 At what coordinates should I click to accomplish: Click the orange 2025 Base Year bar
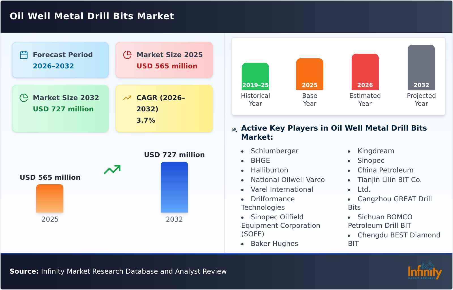click(x=310, y=74)
